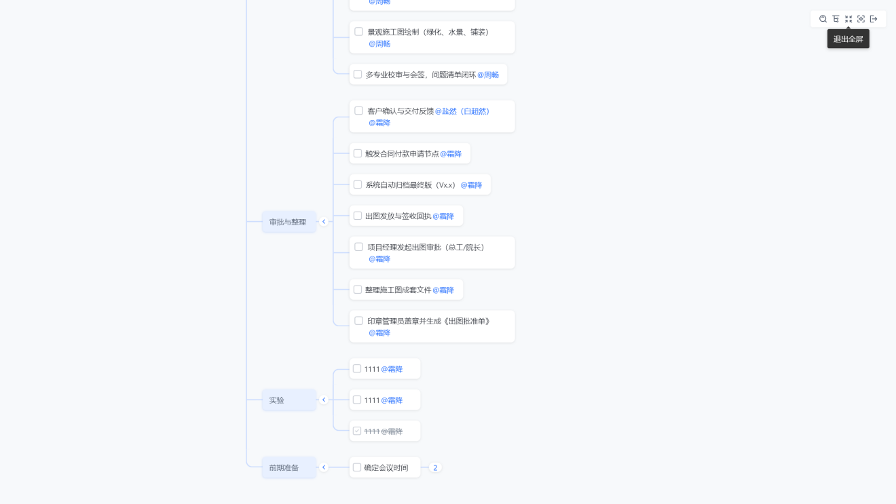The height and width of the screenshot is (504, 896).
Task: Click the text 确定会议时间
Action: click(386, 468)
